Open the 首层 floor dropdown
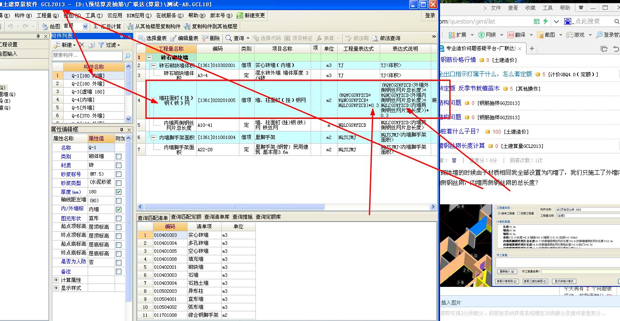Viewport: 620px width, 321px height. pos(86,27)
